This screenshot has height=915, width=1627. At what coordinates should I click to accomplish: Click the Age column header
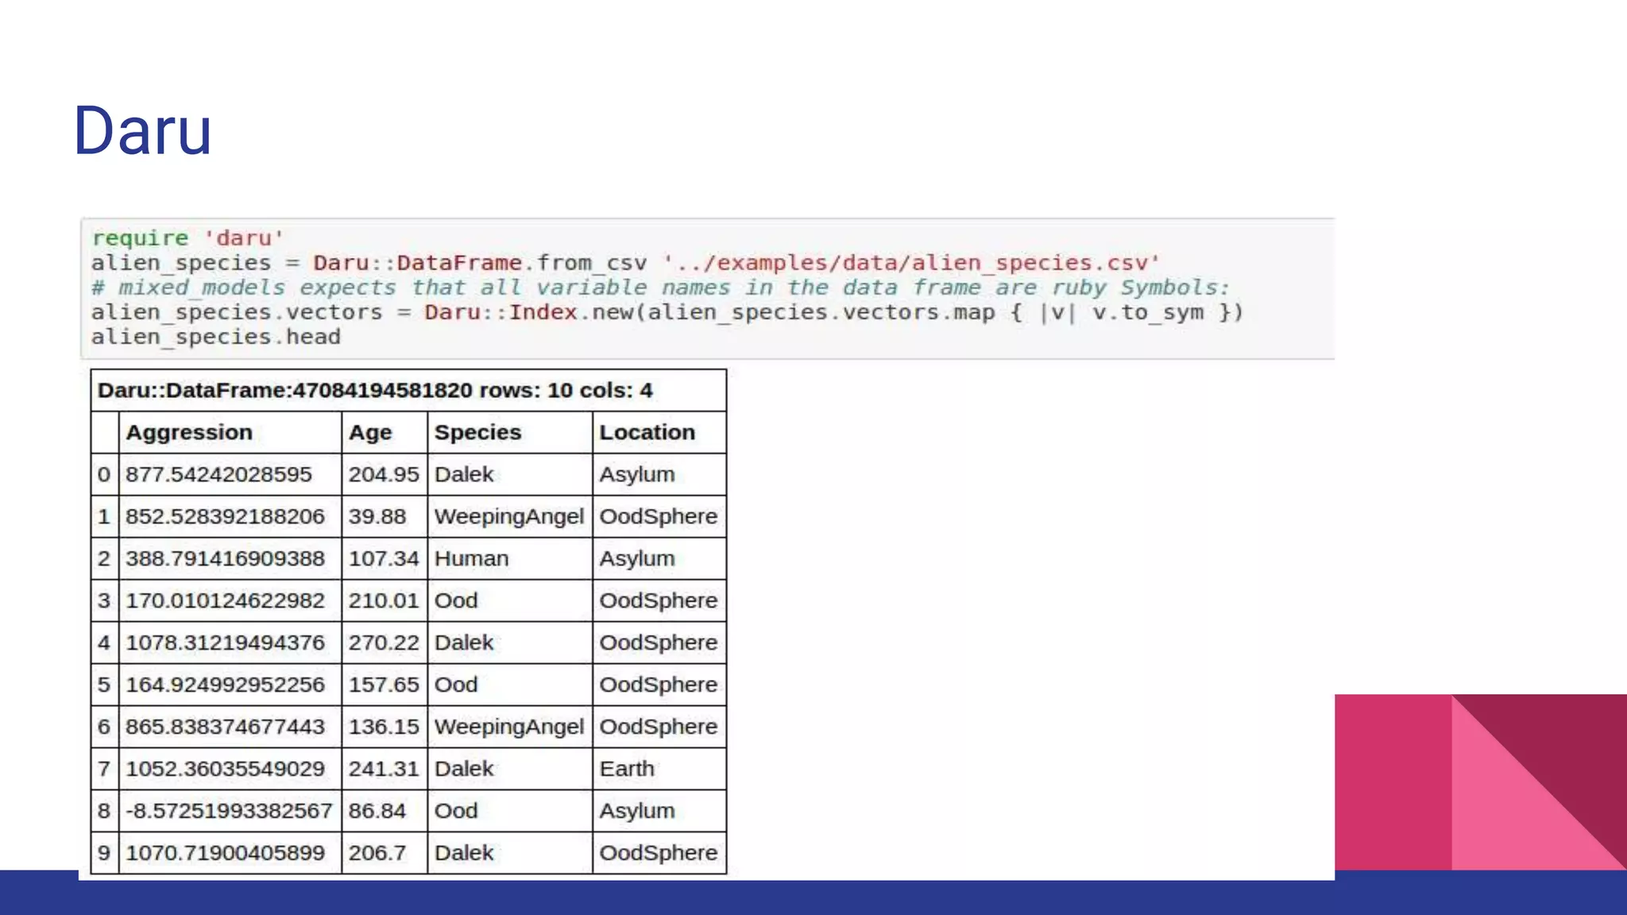click(370, 432)
